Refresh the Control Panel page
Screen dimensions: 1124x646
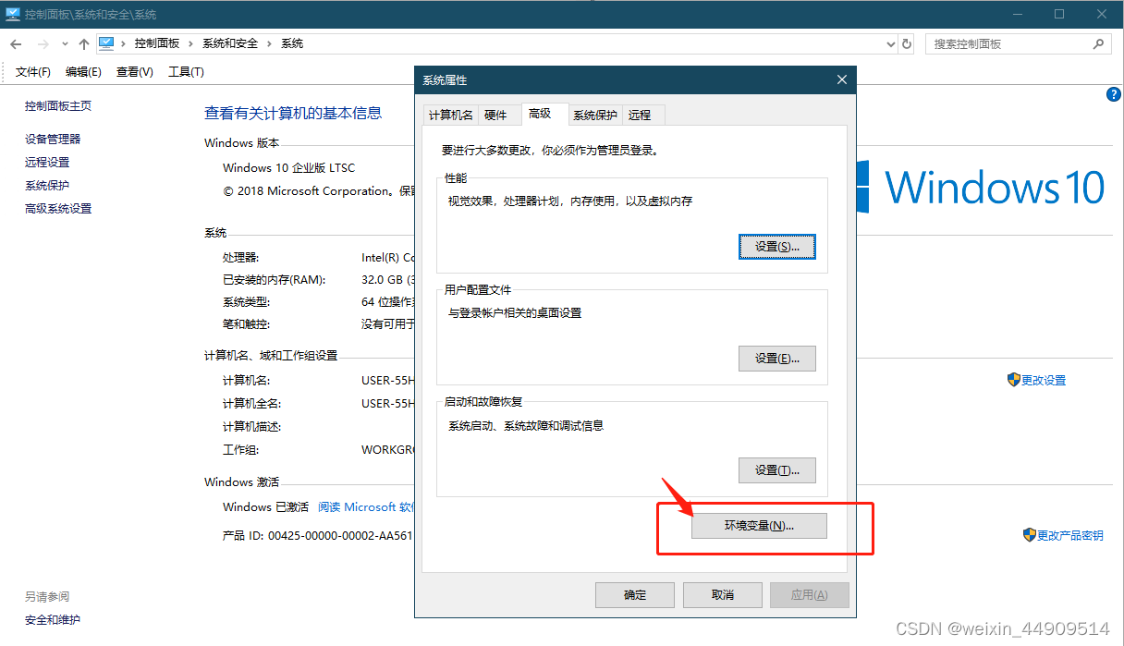907,44
